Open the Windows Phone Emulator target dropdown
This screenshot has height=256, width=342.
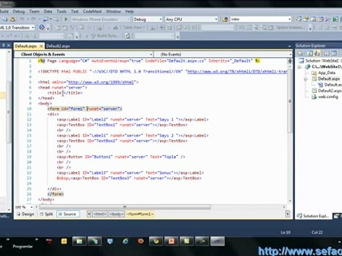pyautogui.click(x=100, y=19)
